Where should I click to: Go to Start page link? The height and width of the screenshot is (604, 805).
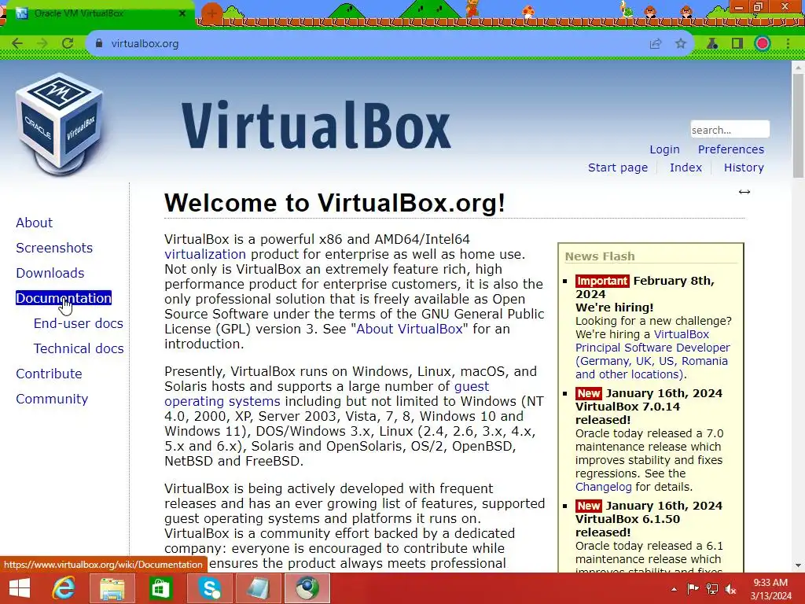click(x=618, y=168)
